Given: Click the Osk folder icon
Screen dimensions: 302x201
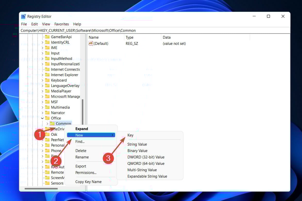Looking at the screenshot, I should (x=47, y=134).
